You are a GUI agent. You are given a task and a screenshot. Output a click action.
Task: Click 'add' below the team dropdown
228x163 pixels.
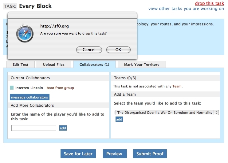tap(119, 119)
